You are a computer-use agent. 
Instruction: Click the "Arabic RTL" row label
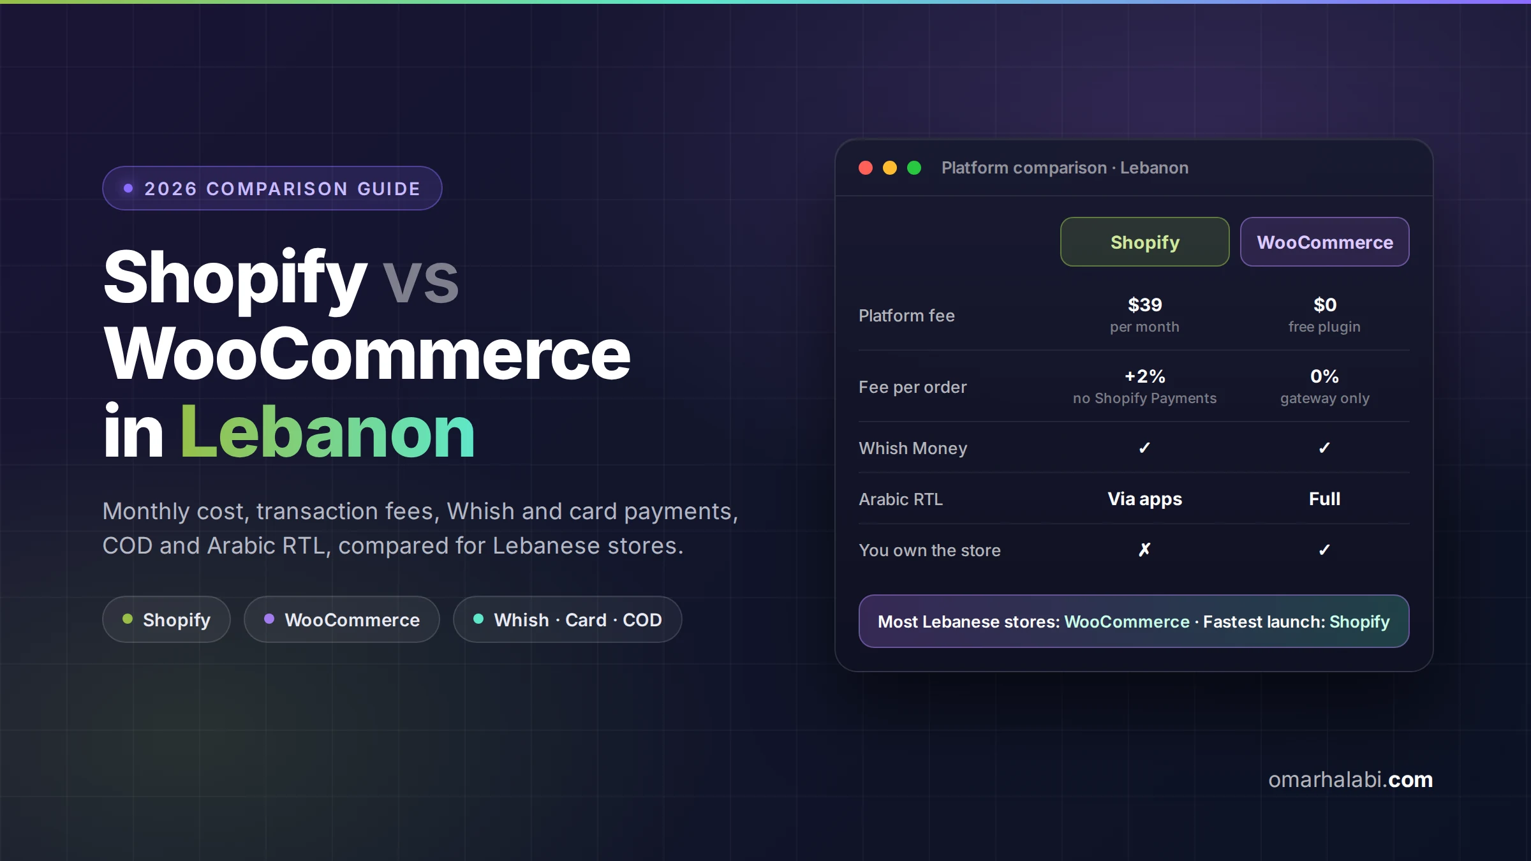click(x=901, y=499)
